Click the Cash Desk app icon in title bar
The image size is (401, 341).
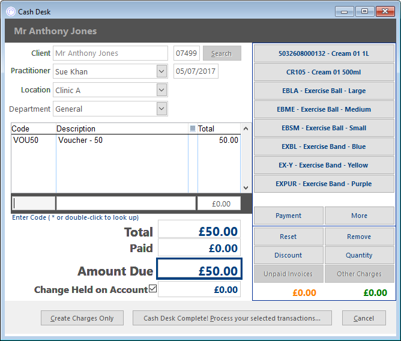[x=11, y=11]
